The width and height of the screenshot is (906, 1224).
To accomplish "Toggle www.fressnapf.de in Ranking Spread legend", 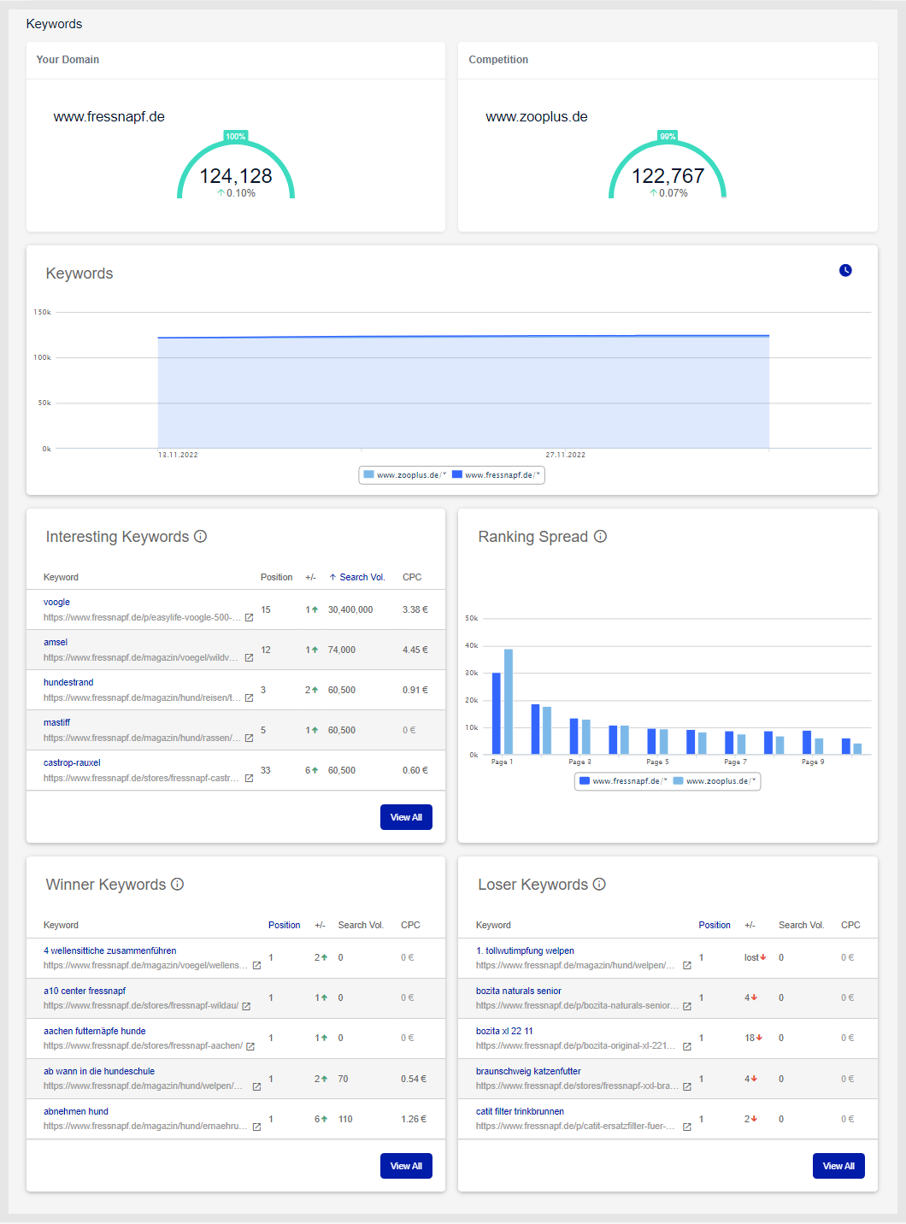I will pos(623,780).
